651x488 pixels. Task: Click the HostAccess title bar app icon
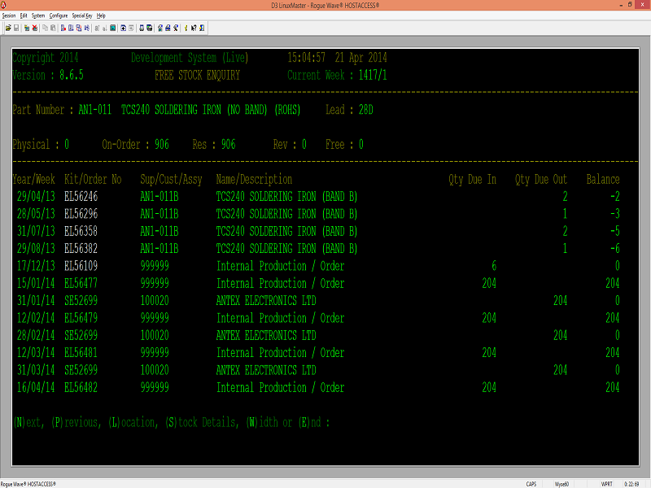tap(3, 5)
